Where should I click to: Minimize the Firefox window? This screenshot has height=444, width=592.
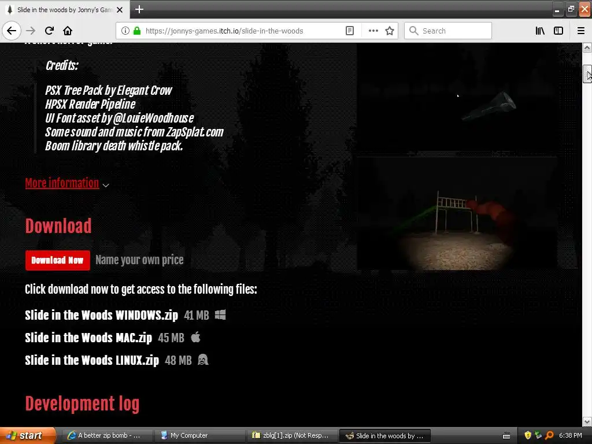tap(557, 10)
